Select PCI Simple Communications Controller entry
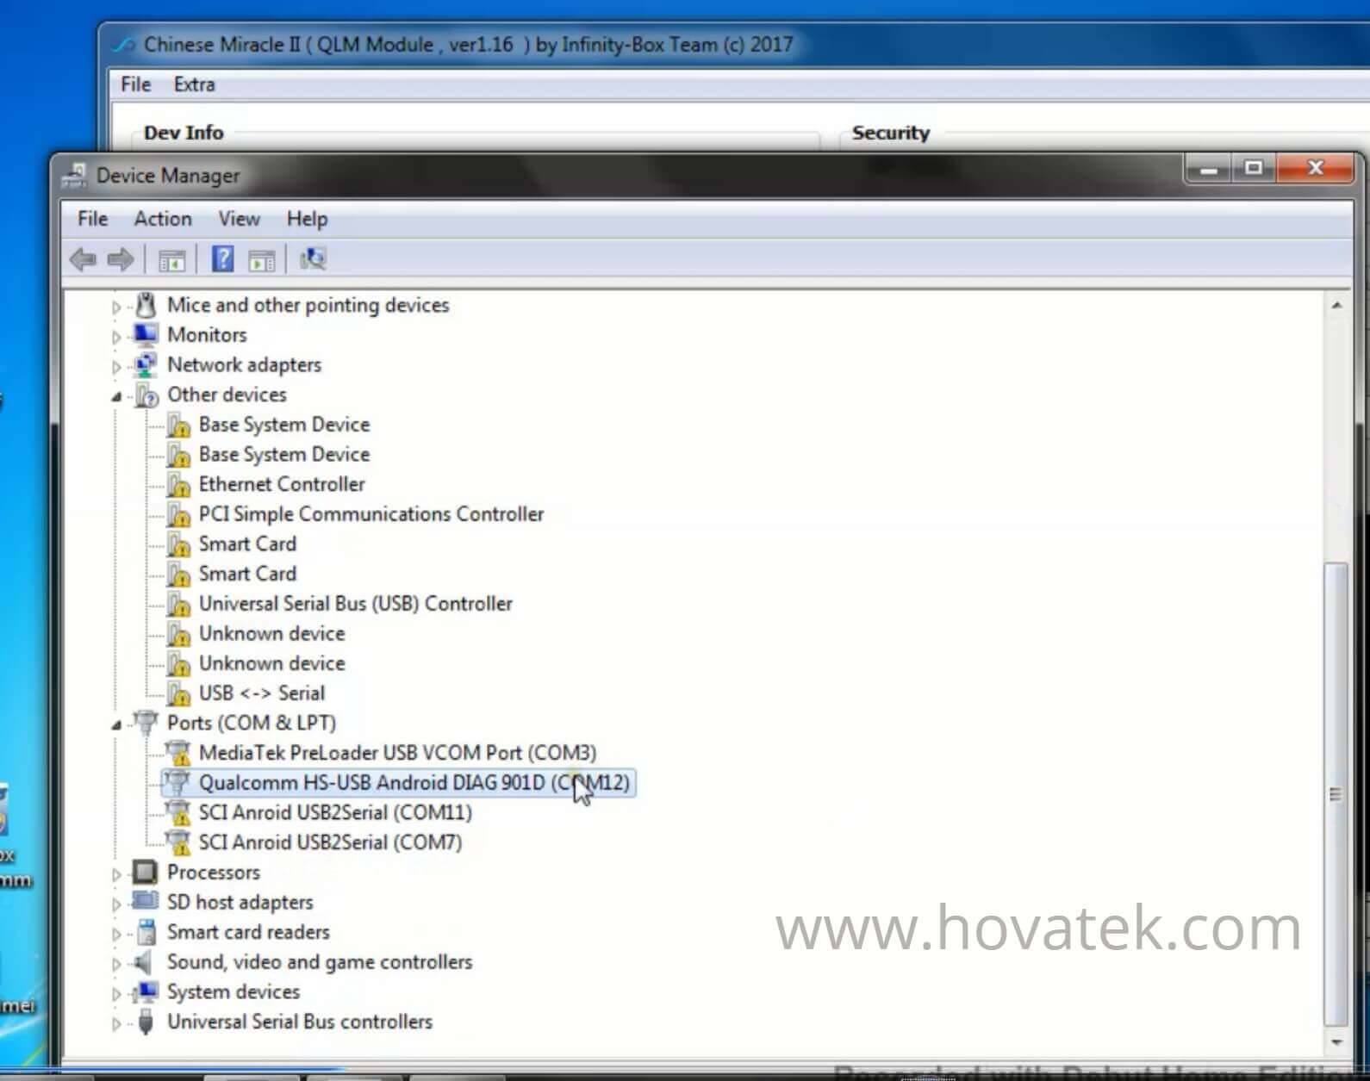The height and width of the screenshot is (1081, 1370). (x=371, y=514)
